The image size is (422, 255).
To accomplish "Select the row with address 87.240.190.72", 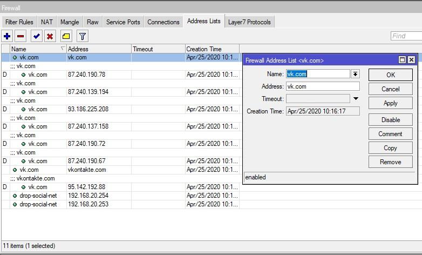I will [x=120, y=144].
